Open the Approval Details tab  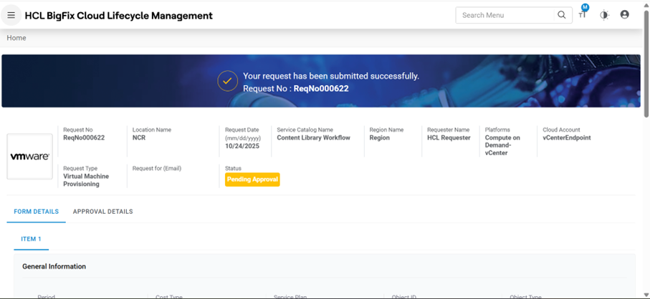click(102, 212)
